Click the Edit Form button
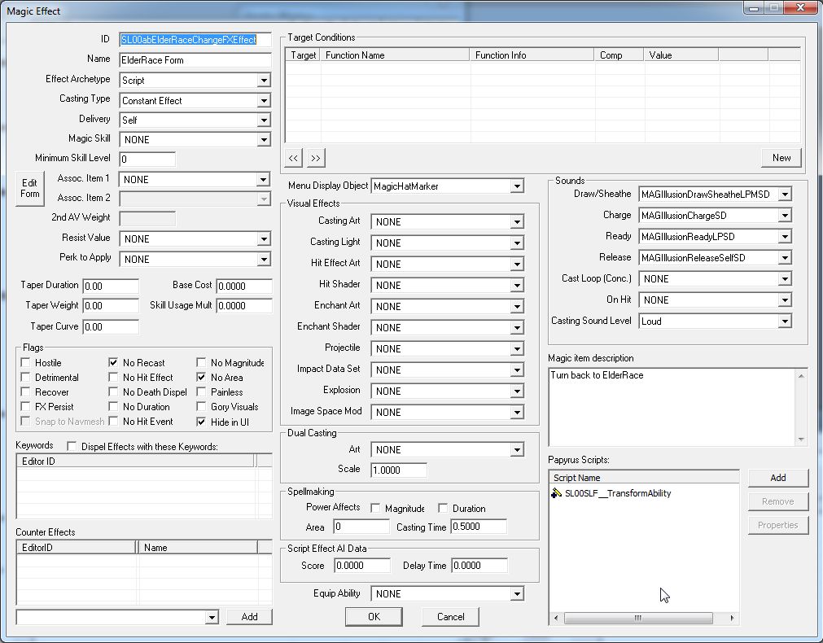 [x=29, y=189]
